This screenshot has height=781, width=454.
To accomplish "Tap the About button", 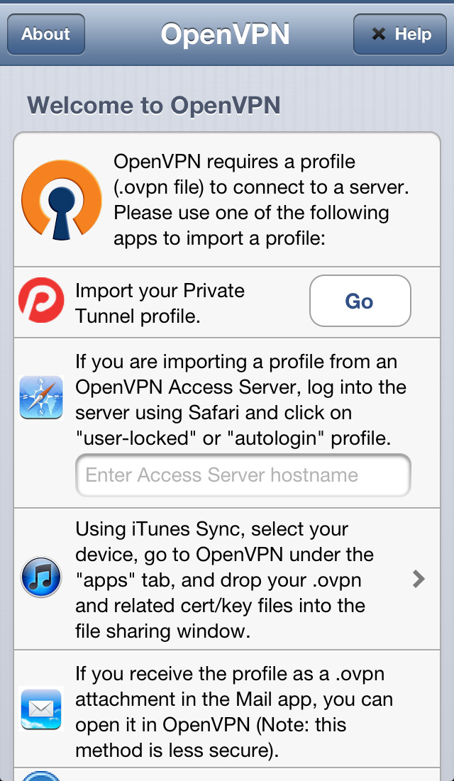I will point(45,34).
